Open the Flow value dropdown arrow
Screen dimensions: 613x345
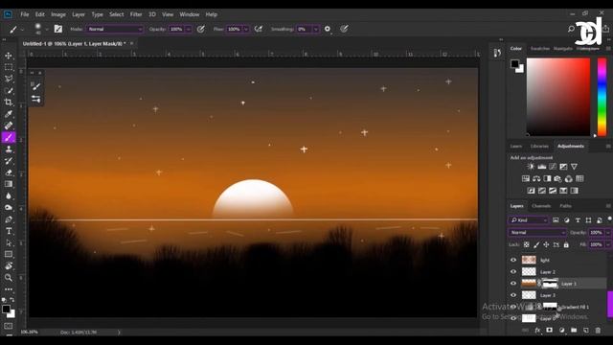(x=246, y=29)
